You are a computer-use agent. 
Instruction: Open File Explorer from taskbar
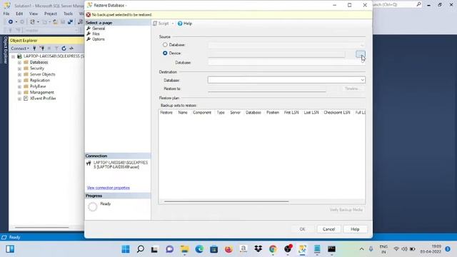click(x=184, y=249)
